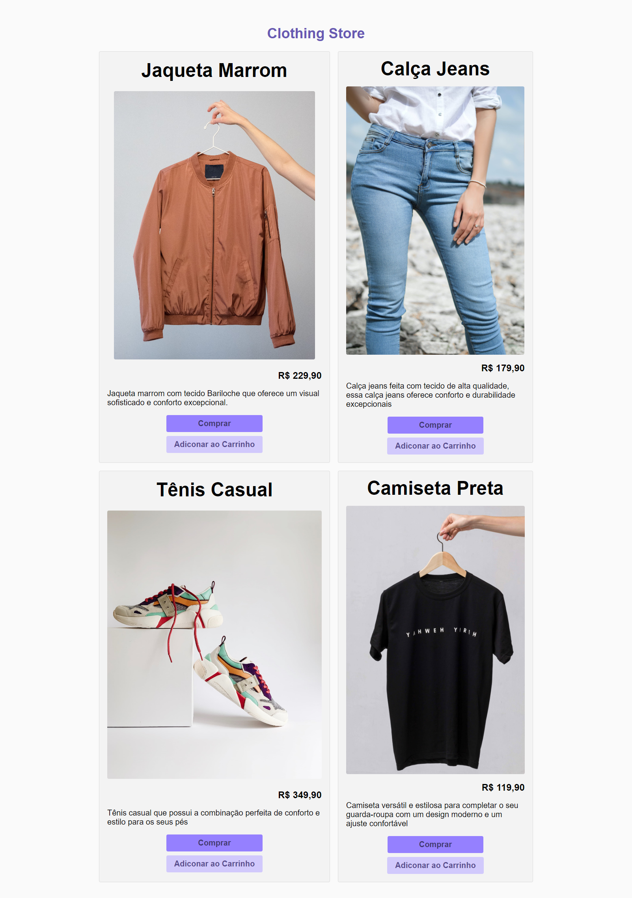The width and height of the screenshot is (632, 898).
Task: Add Calça Jeans to the cart
Action: tap(435, 446)
